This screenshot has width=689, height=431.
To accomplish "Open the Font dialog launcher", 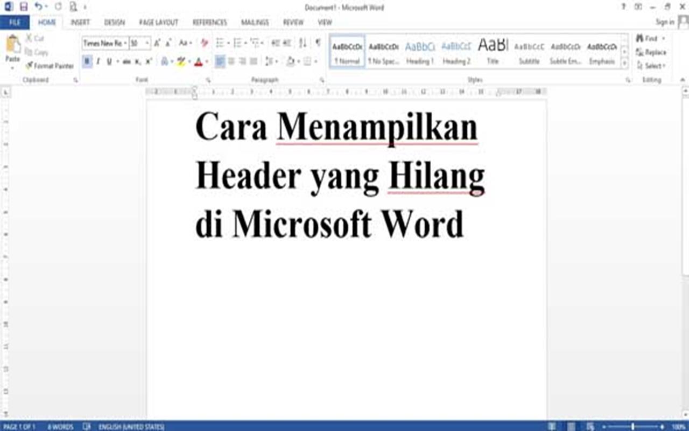I will pos(208,80).
